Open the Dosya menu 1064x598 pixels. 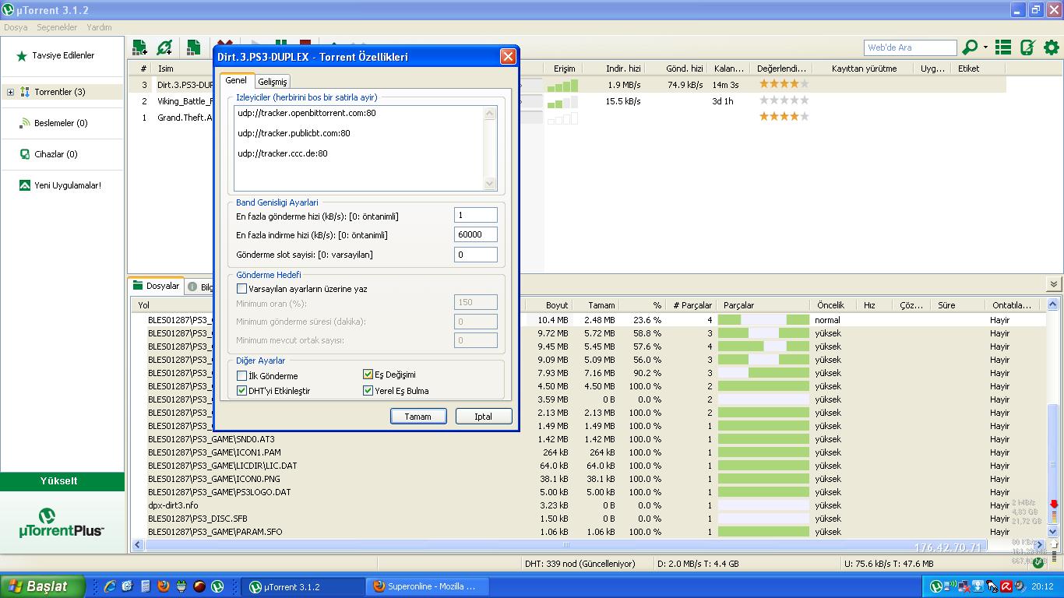[16, 27]
